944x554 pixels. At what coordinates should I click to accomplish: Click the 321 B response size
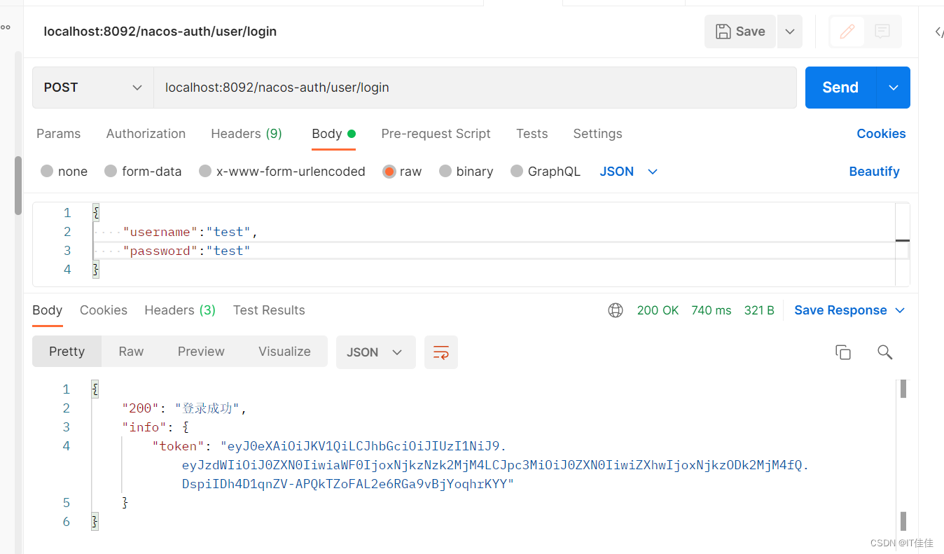coord(759,310)
